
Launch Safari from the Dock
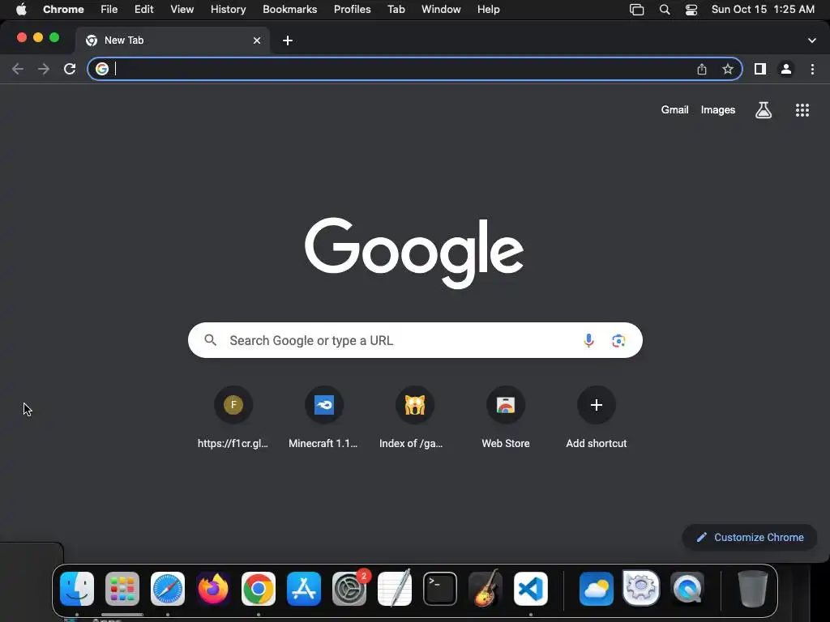click(x=168, y=589)
